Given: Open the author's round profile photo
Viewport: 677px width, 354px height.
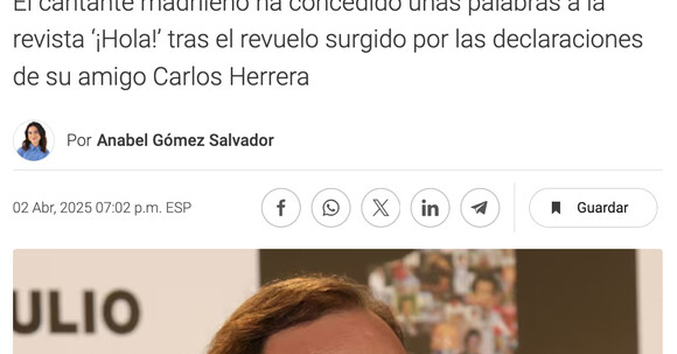Looking at the screenshot, I should 34,140.
